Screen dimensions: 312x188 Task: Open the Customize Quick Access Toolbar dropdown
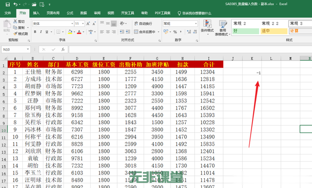click(50, 4)
